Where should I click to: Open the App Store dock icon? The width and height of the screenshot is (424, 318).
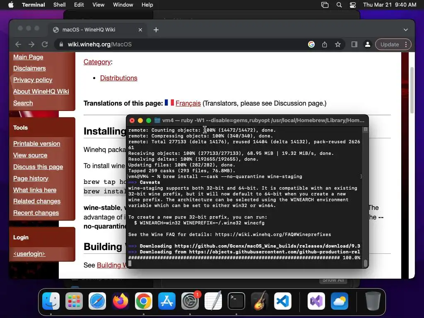(167, 301)
